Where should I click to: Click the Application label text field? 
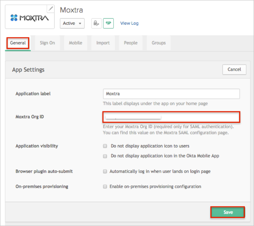pyautogui.click(x=171, y=94)
